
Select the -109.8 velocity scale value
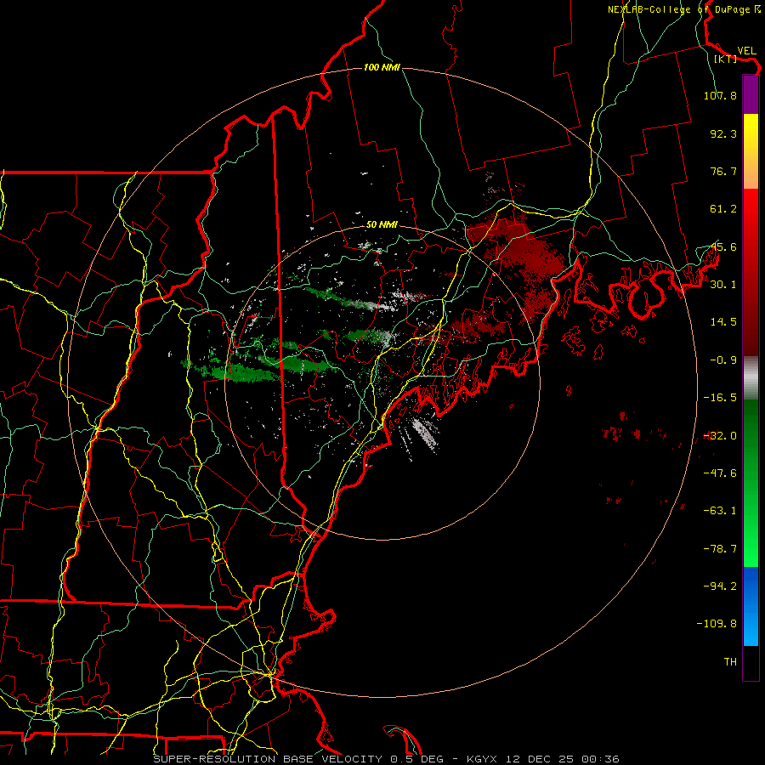click(x=717, y=624)
